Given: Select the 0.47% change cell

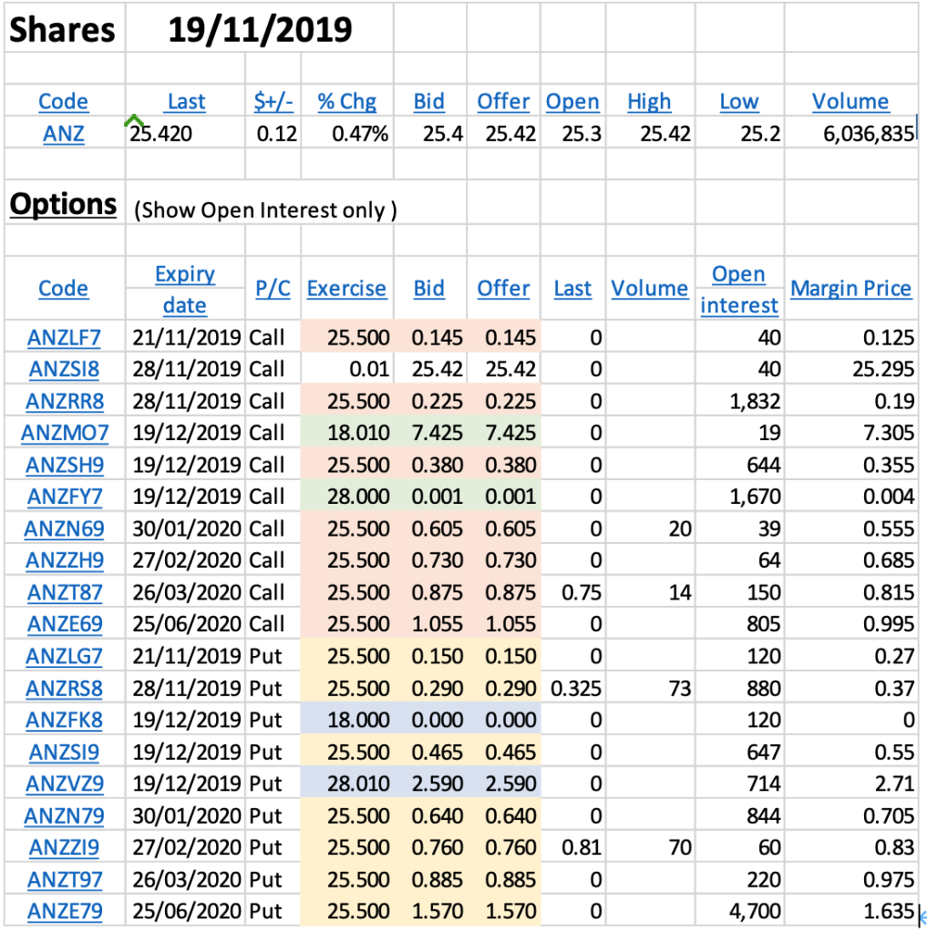Looking at the screenshot, I should click(360, 133).
